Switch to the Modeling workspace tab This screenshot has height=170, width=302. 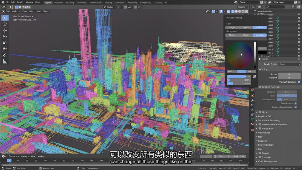(x=58, y=3)
